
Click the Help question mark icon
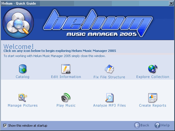click(x=157, y=125)
